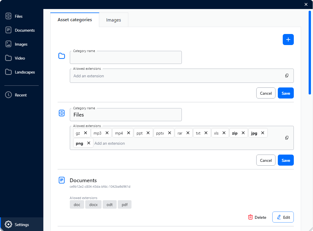Remove the png extension tag
Image resolution: width=313 pixels, height=231 pixels.
[89, 143]
